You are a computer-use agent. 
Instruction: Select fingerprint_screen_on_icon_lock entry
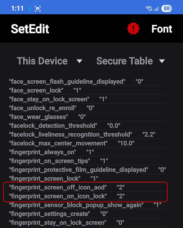[67, 196]
